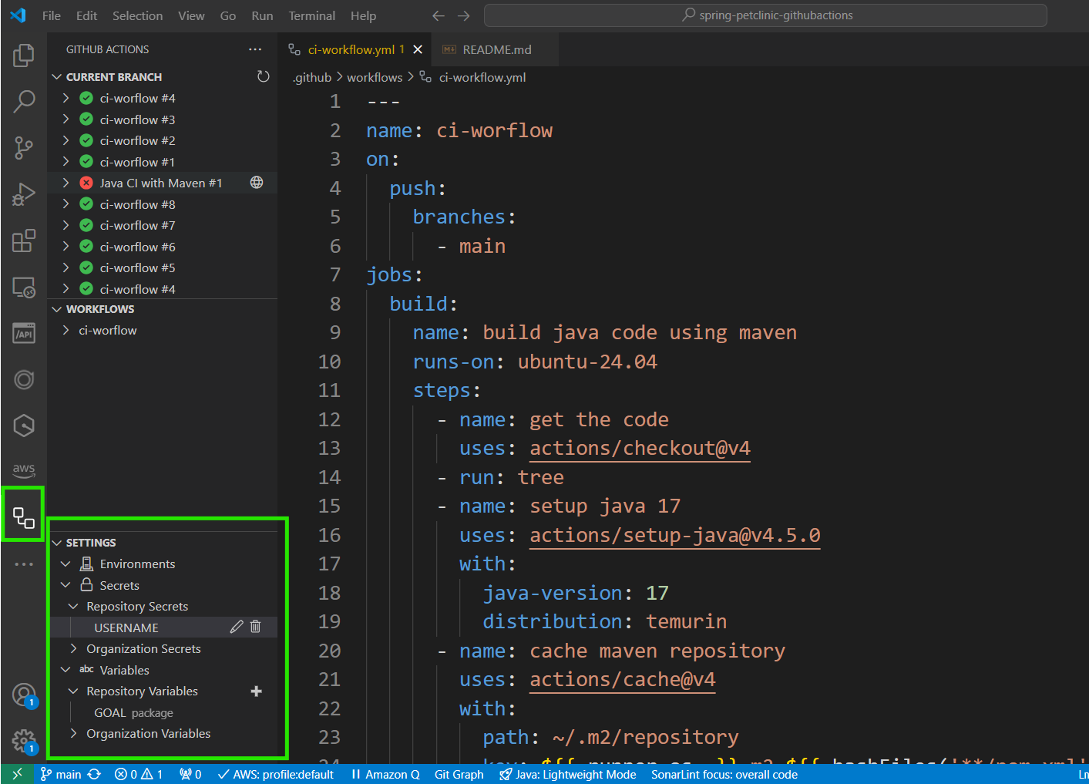
Task: Click the spring-petclinic-githubactions search field
Action: coord(765,15)
